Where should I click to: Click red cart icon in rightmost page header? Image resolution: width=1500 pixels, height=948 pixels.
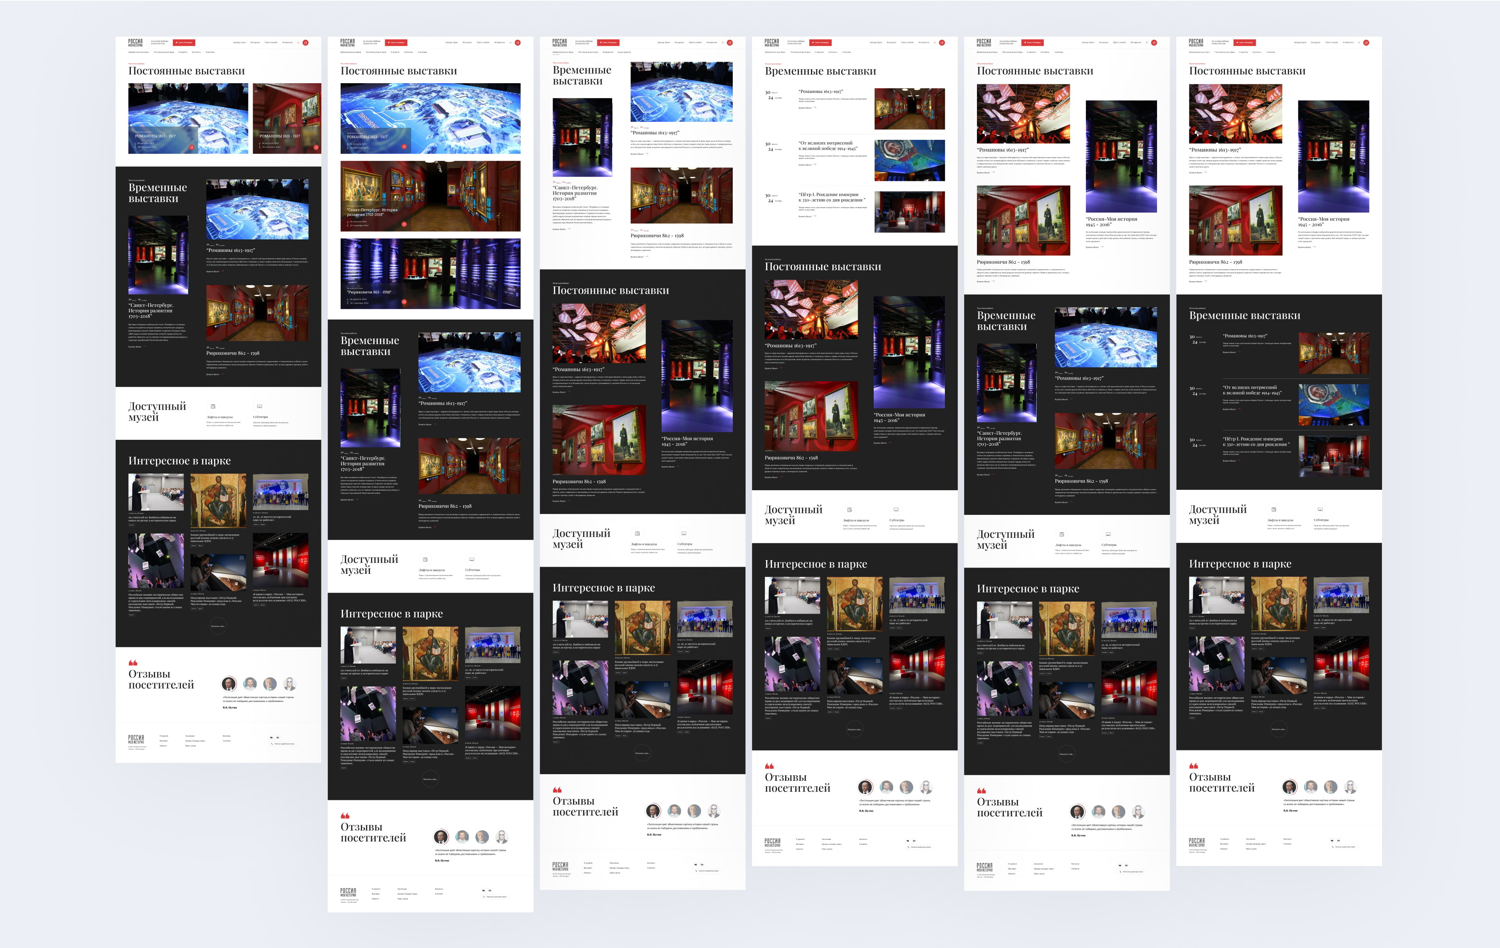click(1366, 42)
